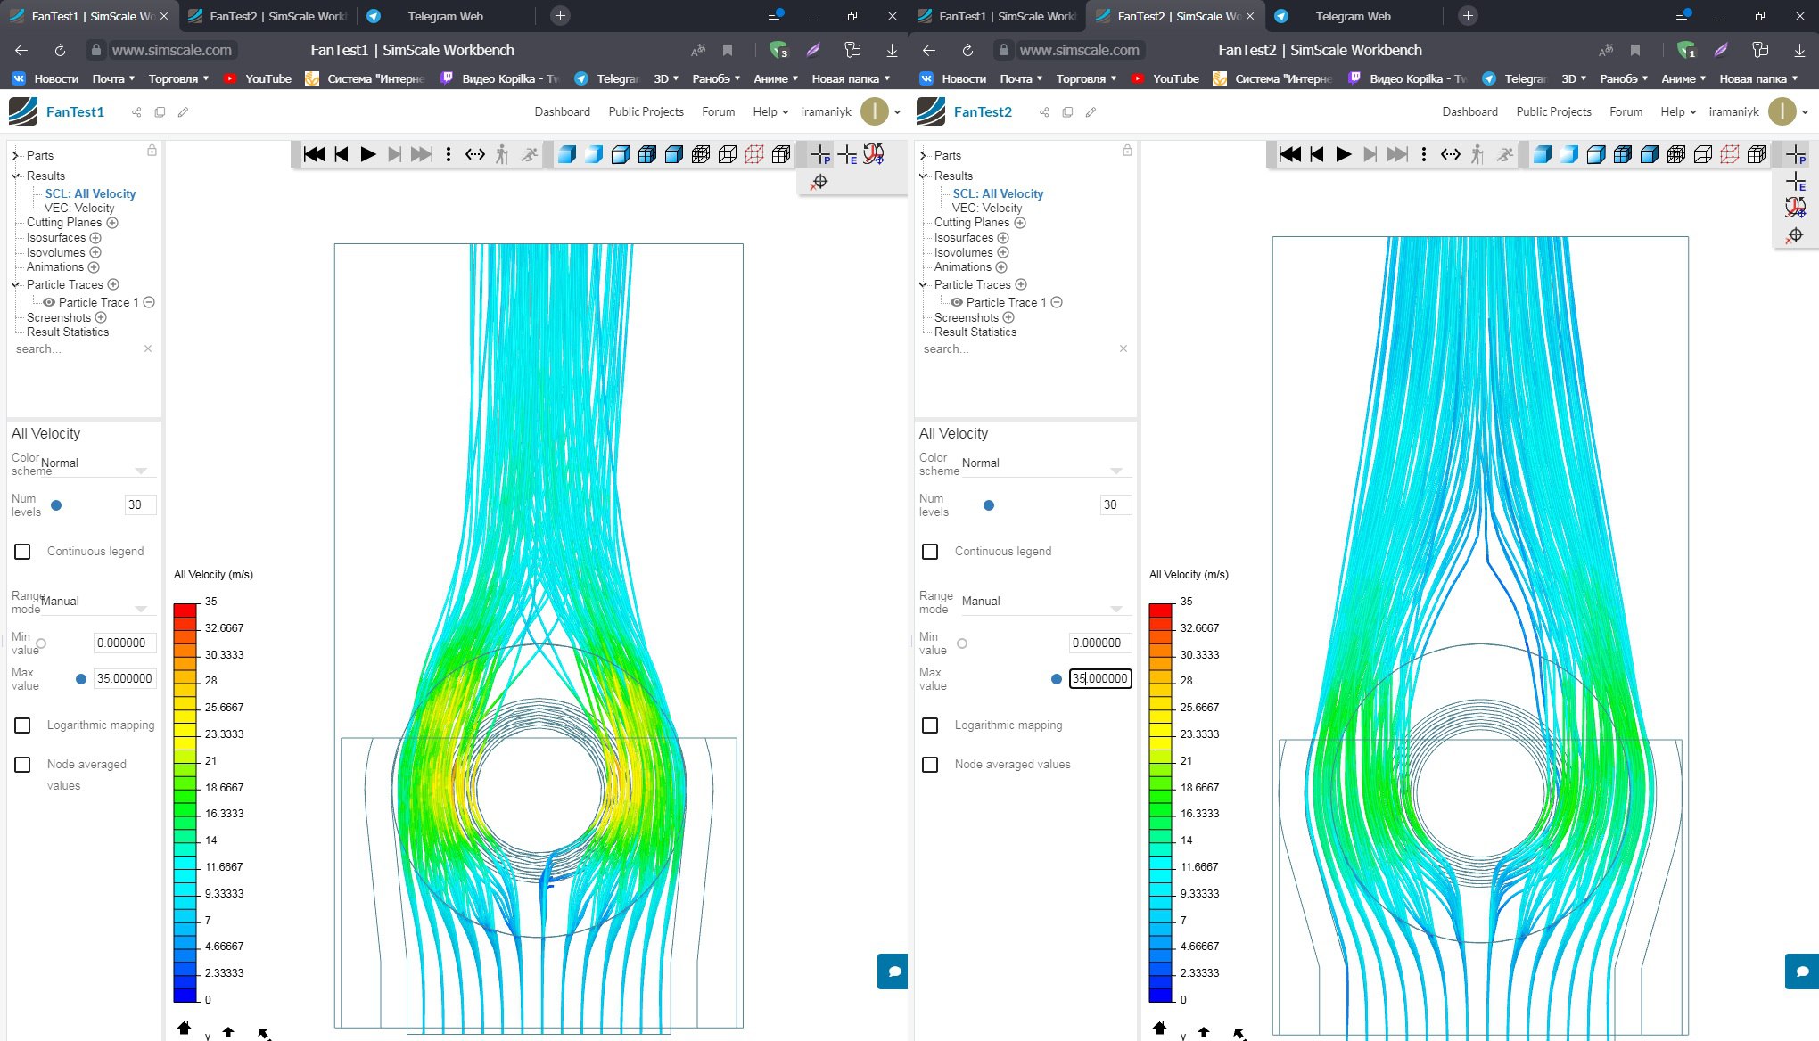Image resolution: width=1819 pixels, height=1041 pixels.
Task: Select wireframe outline cube in FanTest2
Action: tap(1703, 154)
